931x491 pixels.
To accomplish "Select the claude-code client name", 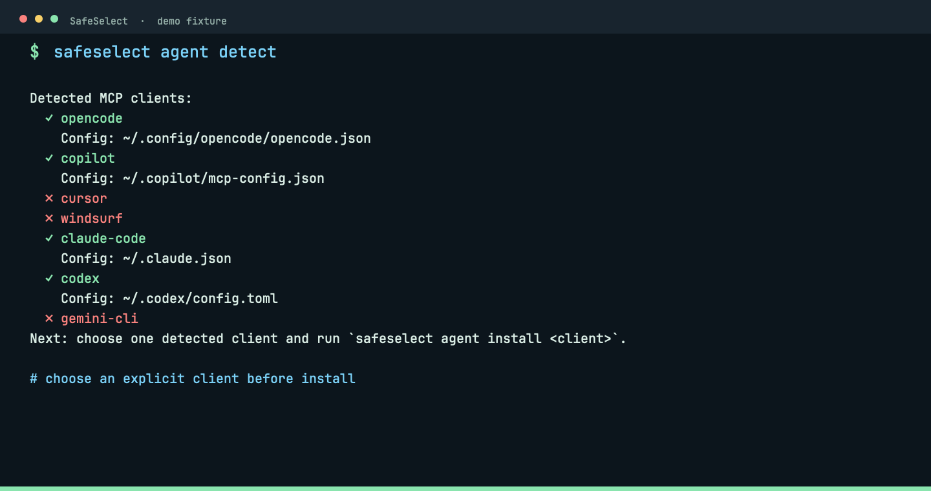I will point(103,238).
